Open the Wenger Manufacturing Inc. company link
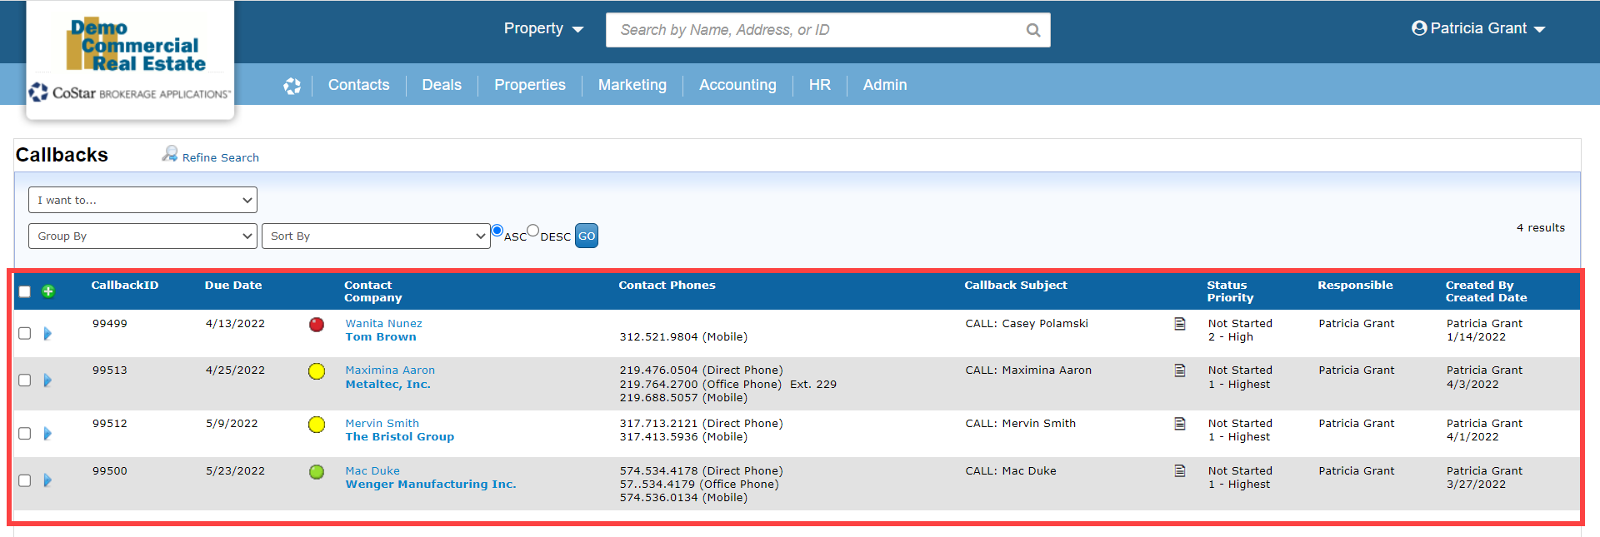 tap(431, 485)
